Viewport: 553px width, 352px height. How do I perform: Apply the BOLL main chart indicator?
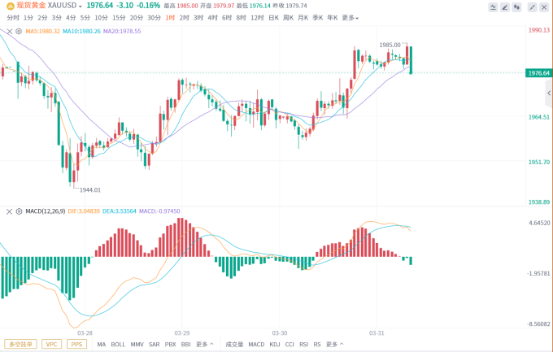tap(118, 344)
